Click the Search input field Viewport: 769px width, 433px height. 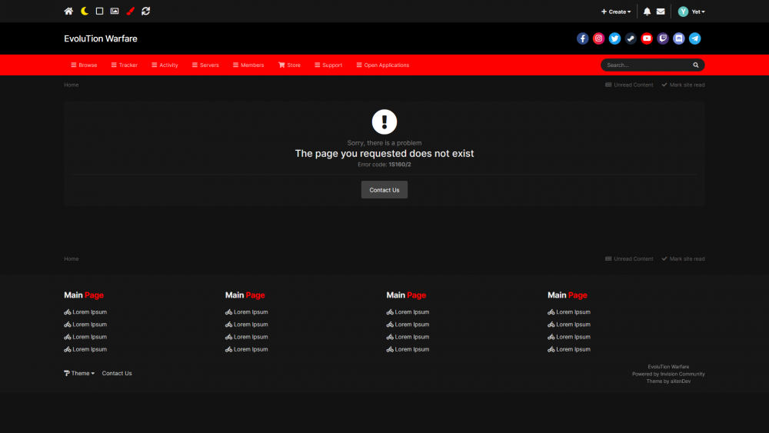coord(646,65)
